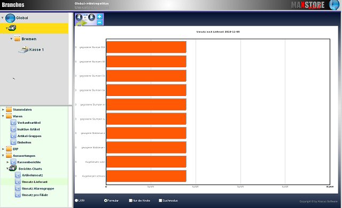Collapse the Waren folder arrow
The width and height of the screenshot is (342, 208).
(x=3, y=116)
